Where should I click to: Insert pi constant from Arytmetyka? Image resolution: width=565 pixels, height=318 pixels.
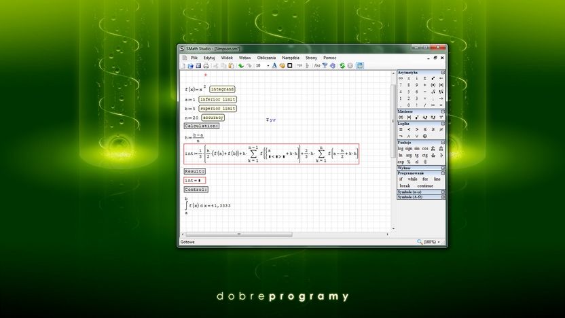(x=409, y=78)
